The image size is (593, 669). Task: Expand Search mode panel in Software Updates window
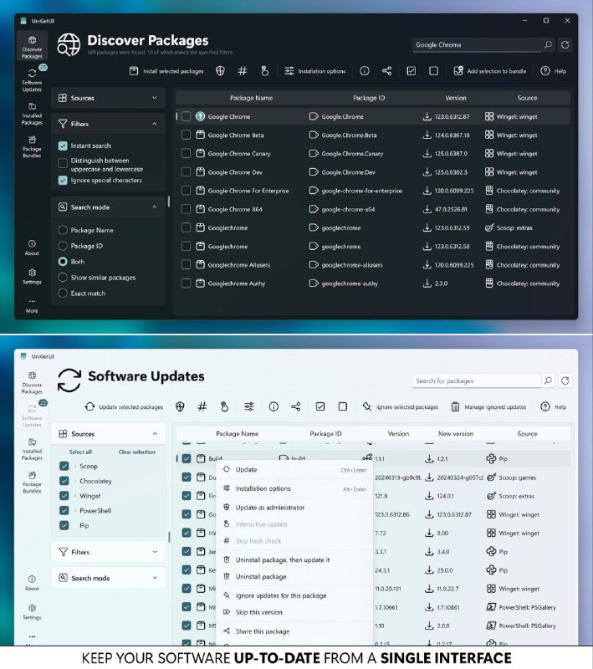155,578
